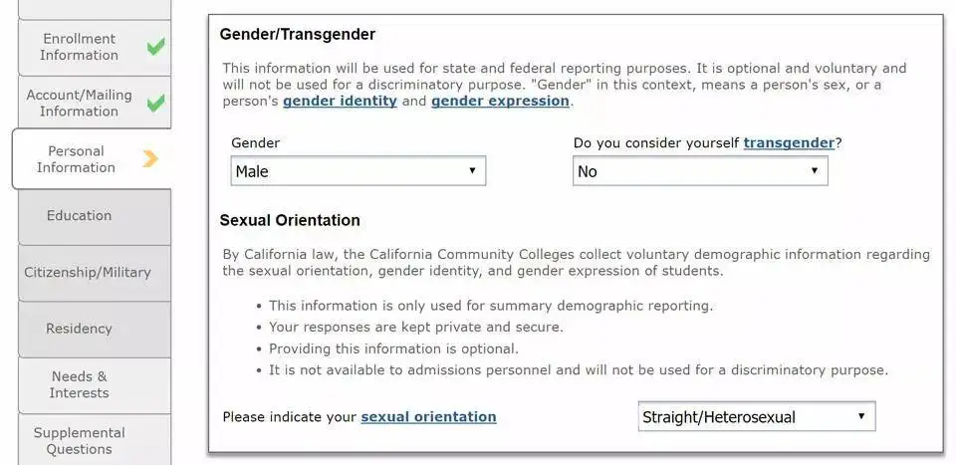Go to the Enrollment Information tab
Image resolution: width=956 pixels, height=465 pixels.
tap(79, 47)
